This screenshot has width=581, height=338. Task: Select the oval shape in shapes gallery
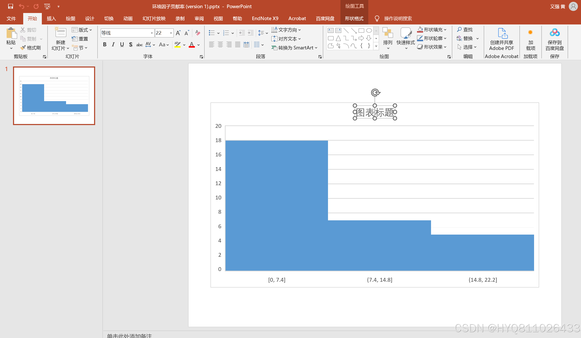pyautogui.click(x=369, y=31)
